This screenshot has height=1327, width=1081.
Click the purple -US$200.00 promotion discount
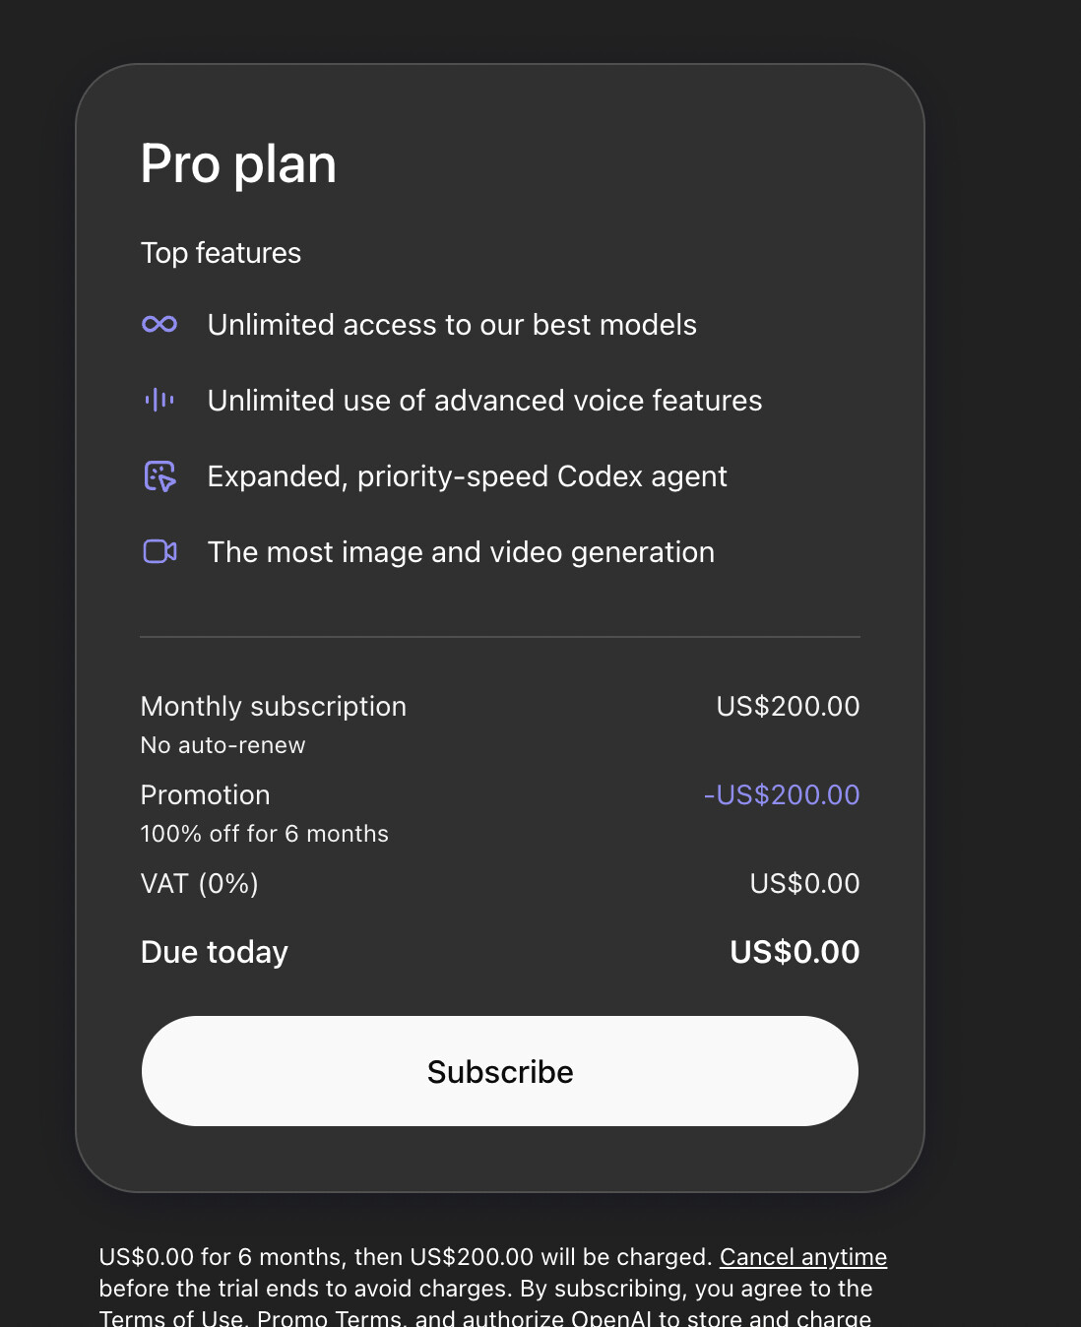[x=782, y=795]
